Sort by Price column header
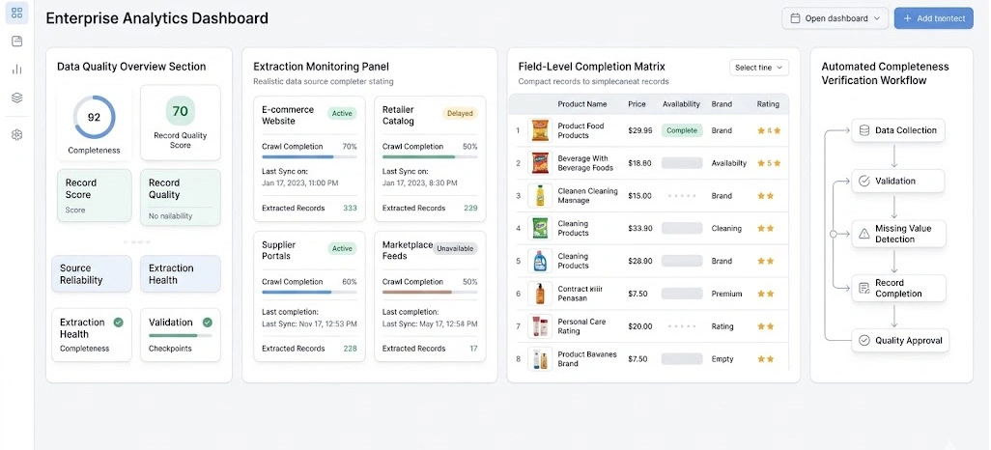This screenshot has width=991, height=450. pyautogui.click(x=637, y=104)
